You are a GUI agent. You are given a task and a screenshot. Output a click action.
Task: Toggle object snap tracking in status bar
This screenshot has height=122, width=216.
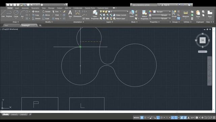pyautogui.click(x=172, y=118)
